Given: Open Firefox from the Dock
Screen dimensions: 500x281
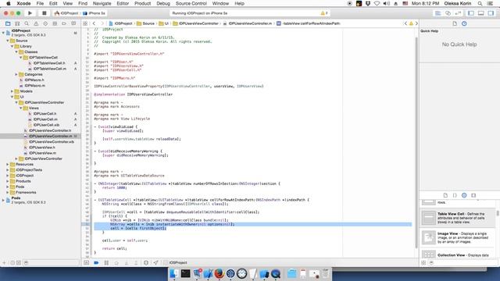Looking at the screenshot, I should coord(219,273).
